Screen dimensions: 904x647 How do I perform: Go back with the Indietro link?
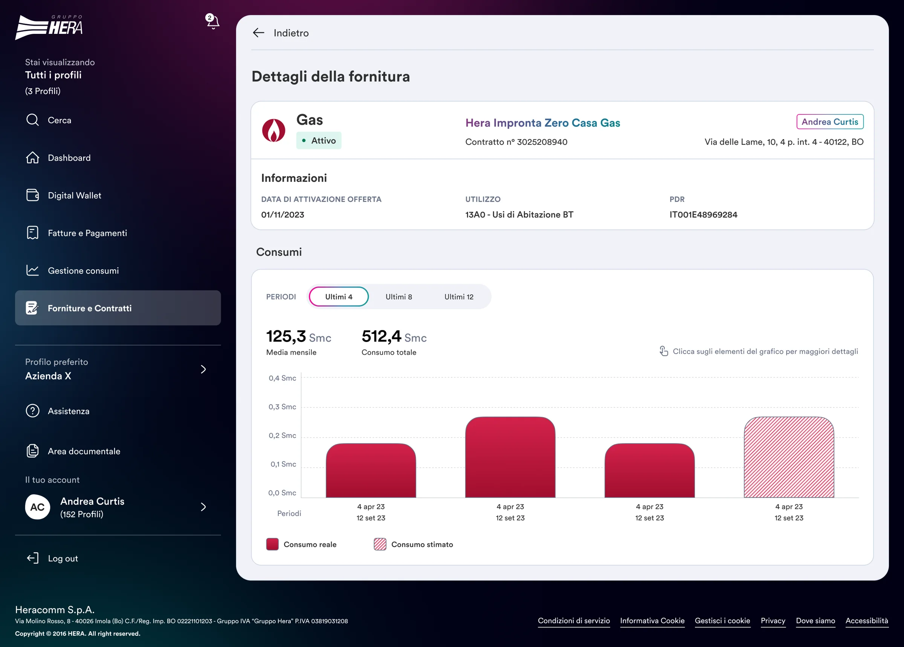tap(291, 33)
